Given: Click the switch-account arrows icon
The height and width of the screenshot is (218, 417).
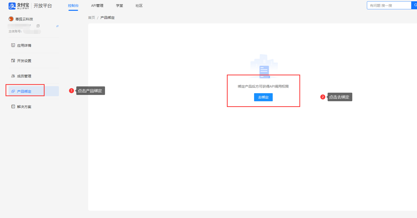Looking at the screenshot, I should click(x=57, y=26).
